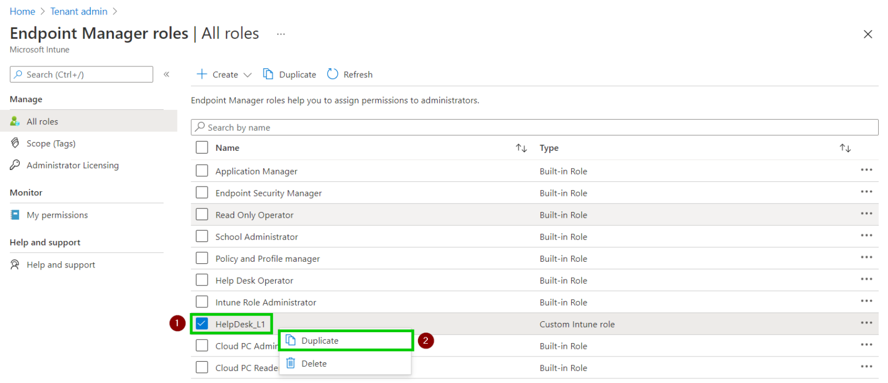Check the School Administrator checkbox
The width and height of the screenshot is (888, 383).
[x=202, y=236]
